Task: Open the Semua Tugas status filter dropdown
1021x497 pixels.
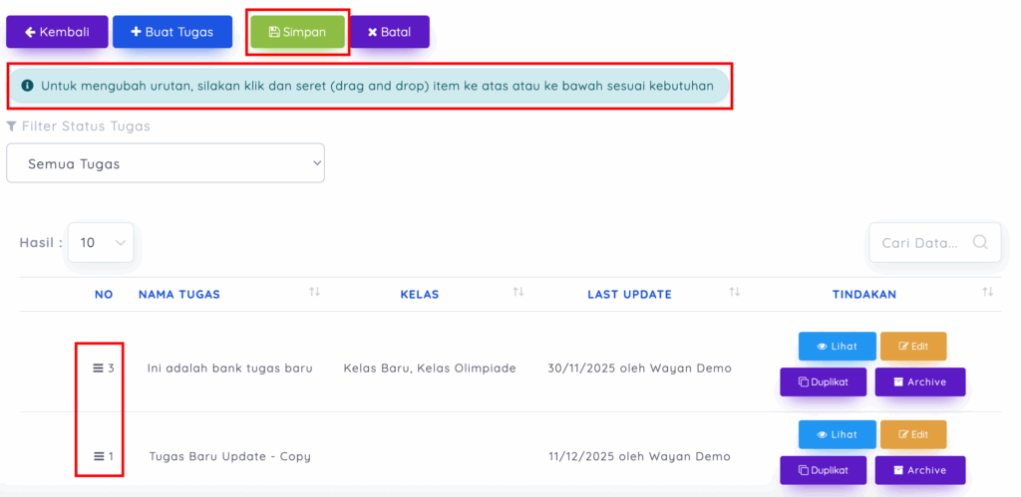Action: click(x=166, y=163)
